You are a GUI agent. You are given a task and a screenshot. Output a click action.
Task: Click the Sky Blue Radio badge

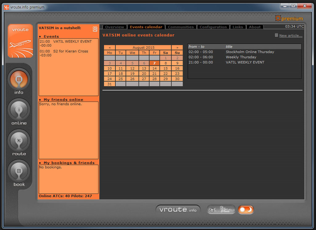[x=221, y=210]
